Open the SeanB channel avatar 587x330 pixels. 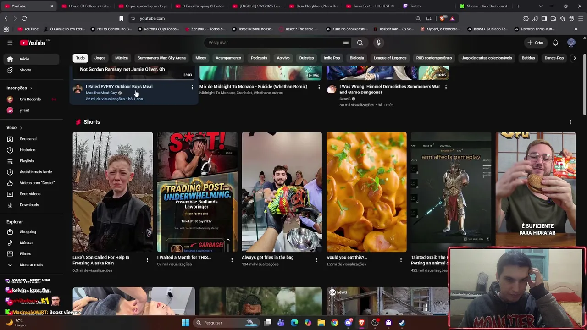pos(331,89)
